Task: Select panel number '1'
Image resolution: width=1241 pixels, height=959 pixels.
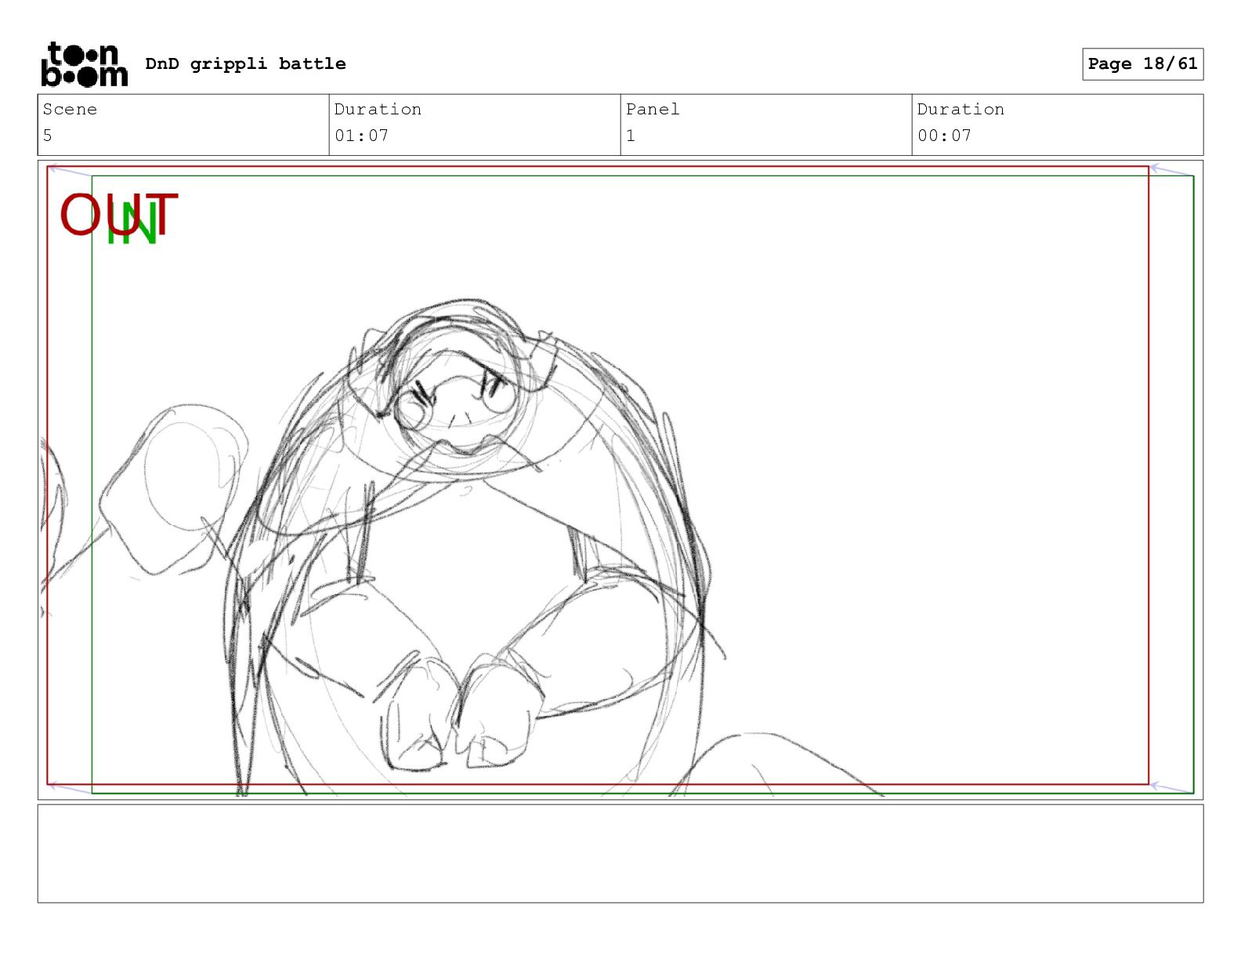Action: (x=631, y=136)
